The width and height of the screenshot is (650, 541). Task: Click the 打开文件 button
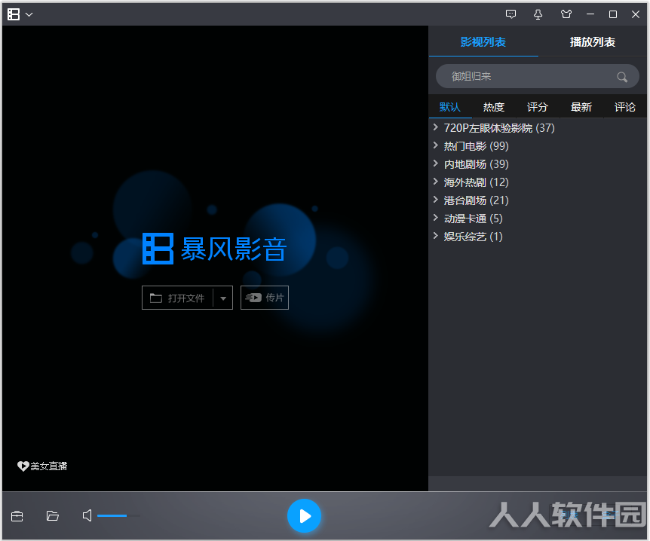177,298
